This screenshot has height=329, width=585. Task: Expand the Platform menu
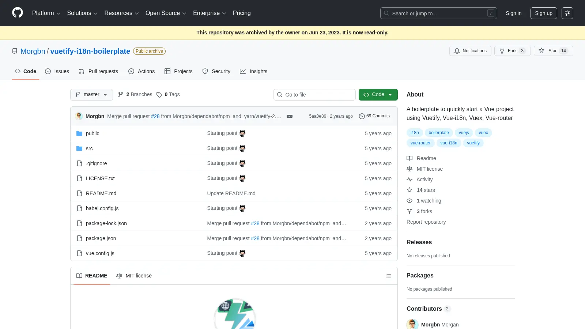coord(46,13)
